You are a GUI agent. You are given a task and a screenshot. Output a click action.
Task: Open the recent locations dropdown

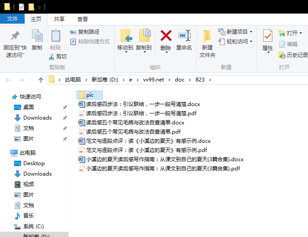[x=32, y=80]
